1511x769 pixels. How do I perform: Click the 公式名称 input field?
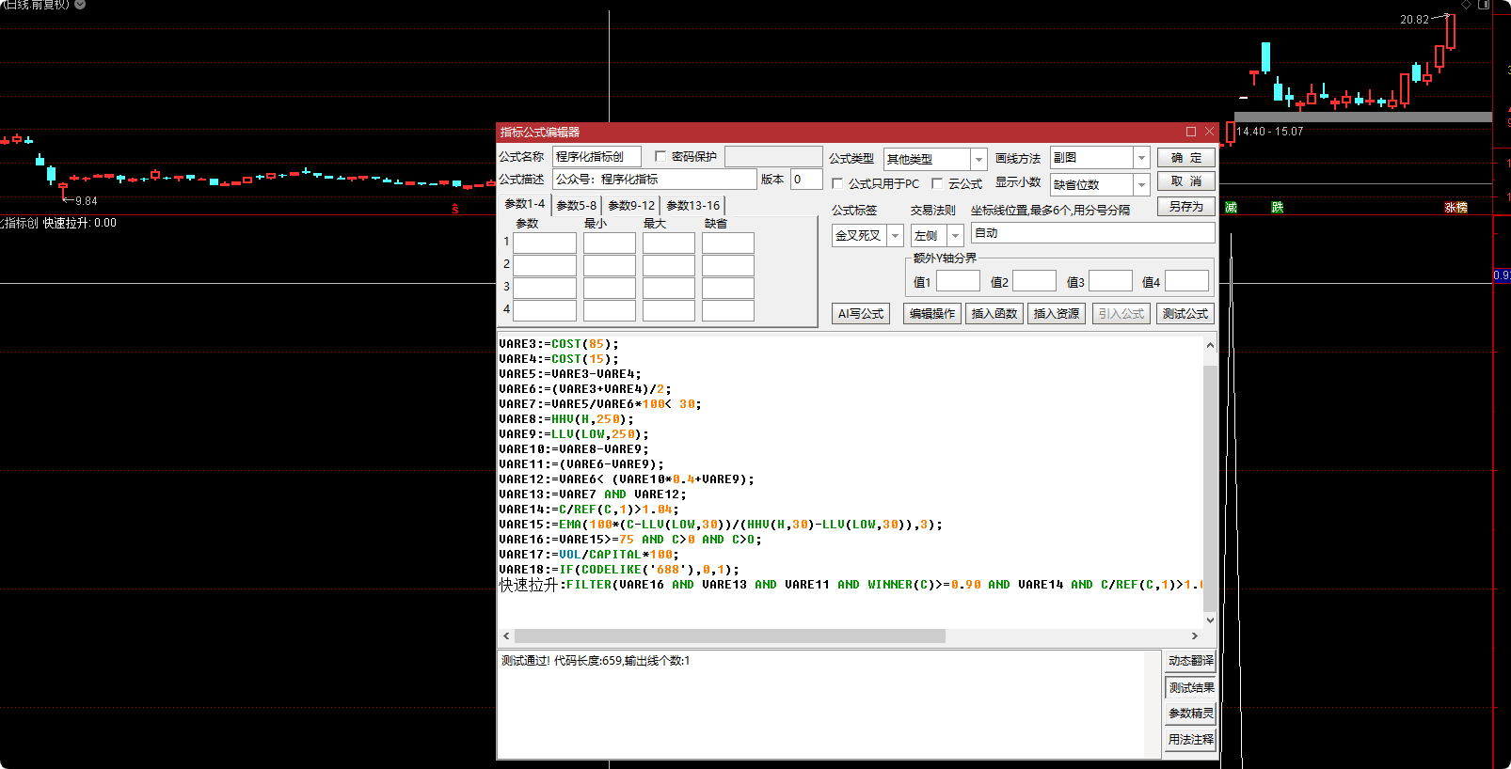click(596, 157)
